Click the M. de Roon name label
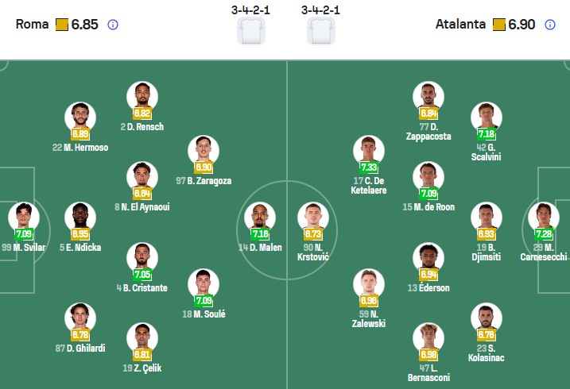Image resolution: width=570 pixels, height=389 pixels. coord(428,207)
